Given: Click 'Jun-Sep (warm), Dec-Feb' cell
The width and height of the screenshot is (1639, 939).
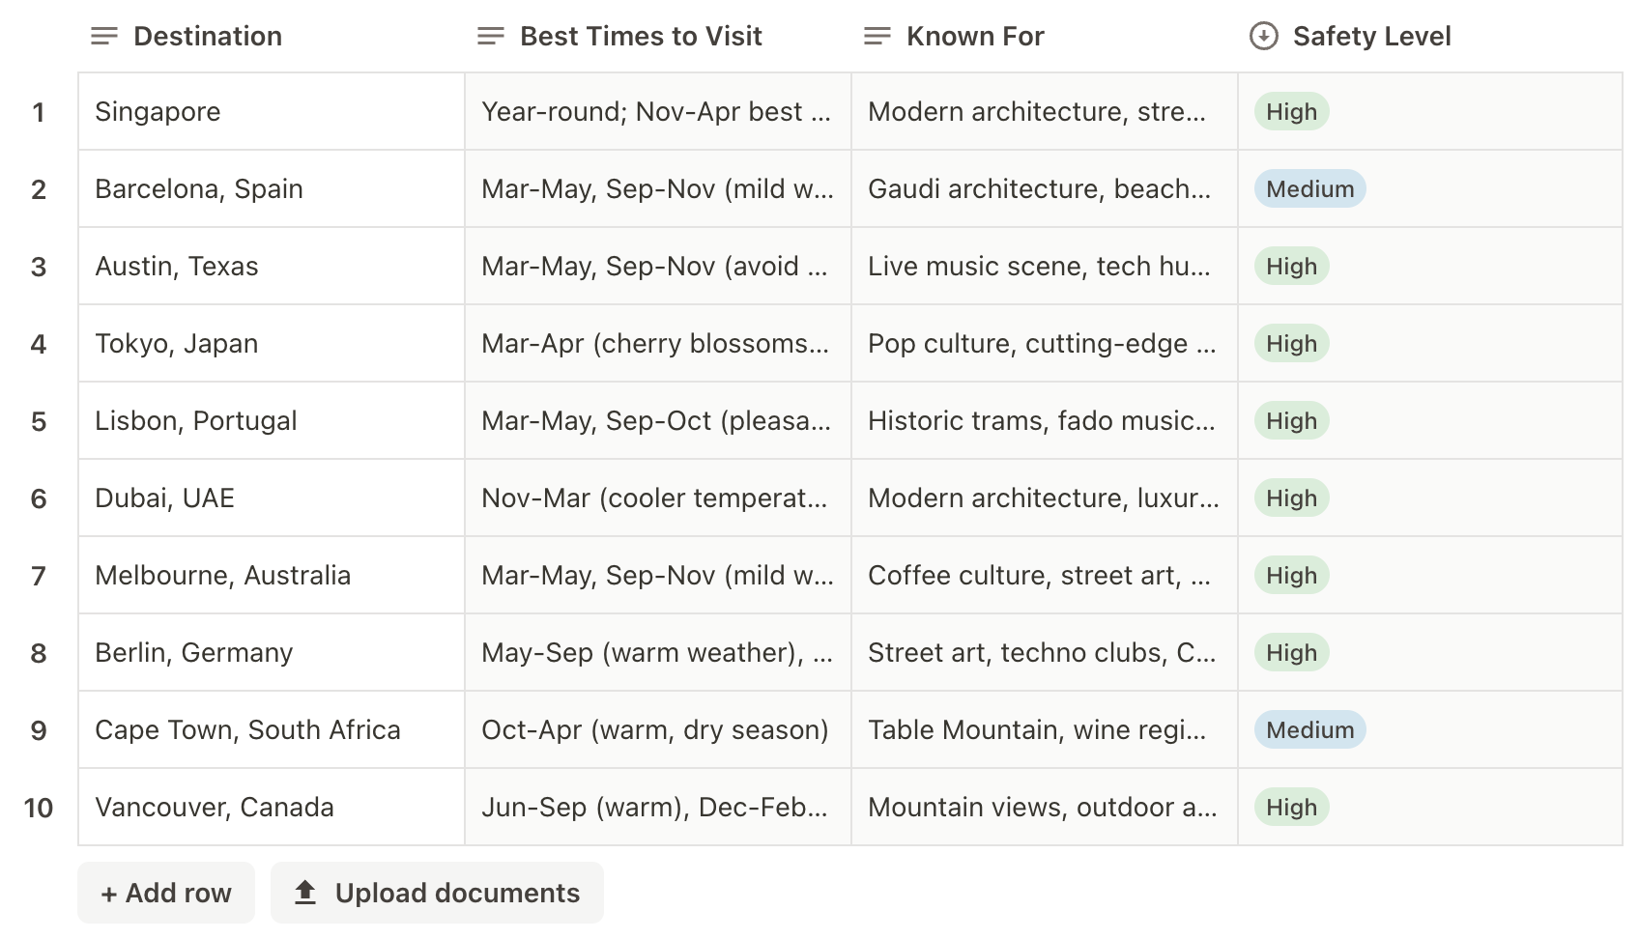Looking at the screenshot, I should 658,808.
